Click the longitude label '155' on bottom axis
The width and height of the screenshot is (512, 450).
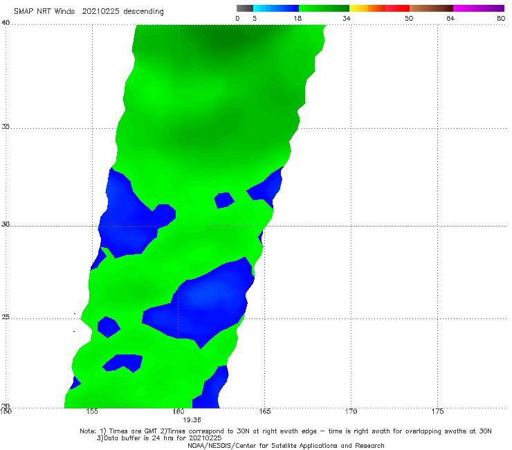click(x=92, y=411)
